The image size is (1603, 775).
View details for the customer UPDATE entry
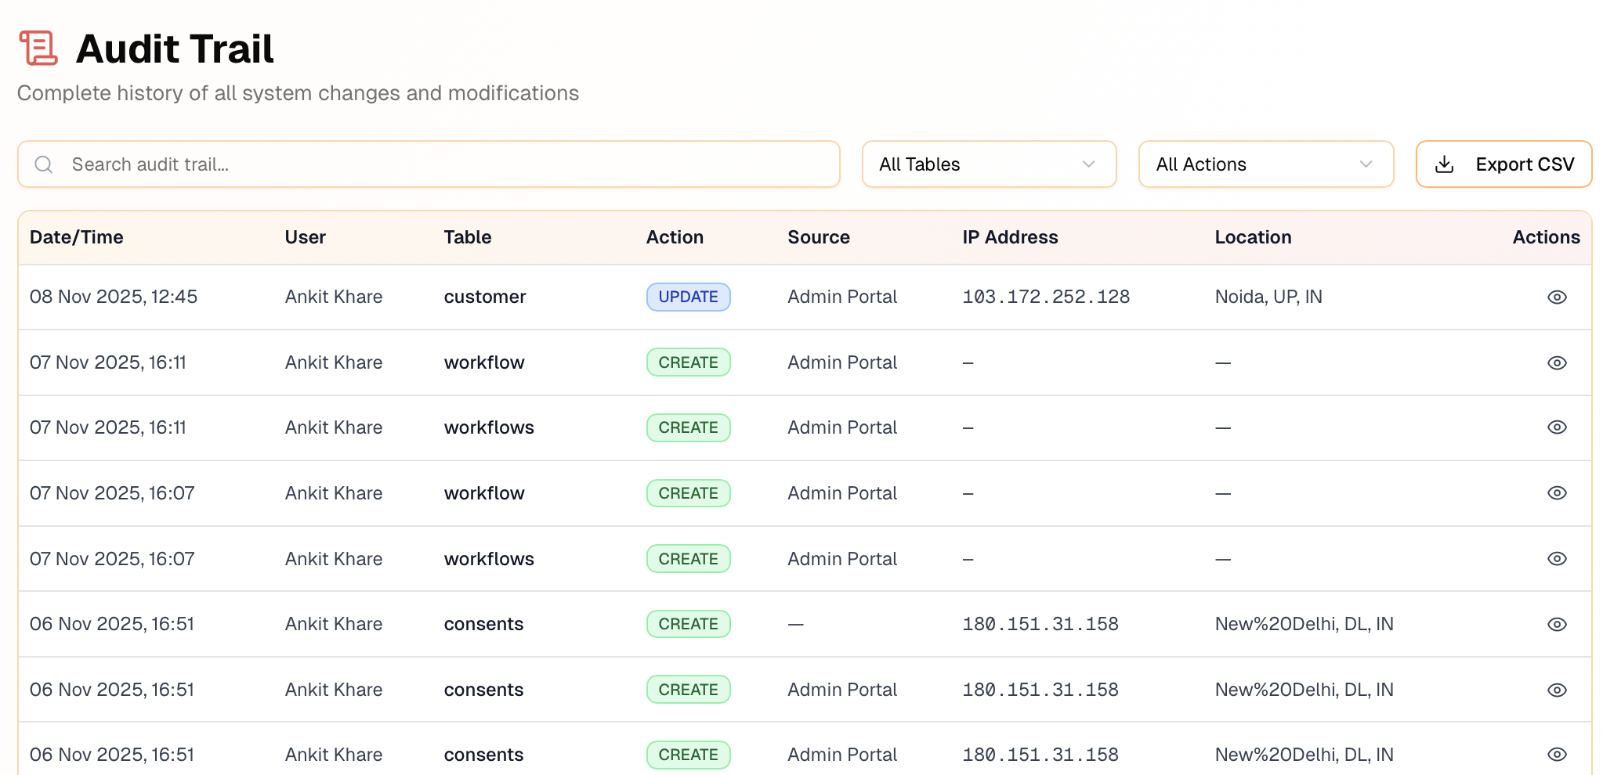[x=1557, y=297]
